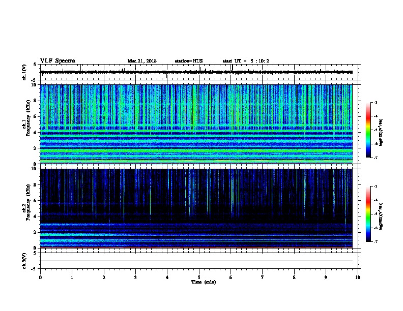Image resolution: width=403 pixels, height=311 pixels.
Task: Click the "8" minute tick label
Action: 294,277
